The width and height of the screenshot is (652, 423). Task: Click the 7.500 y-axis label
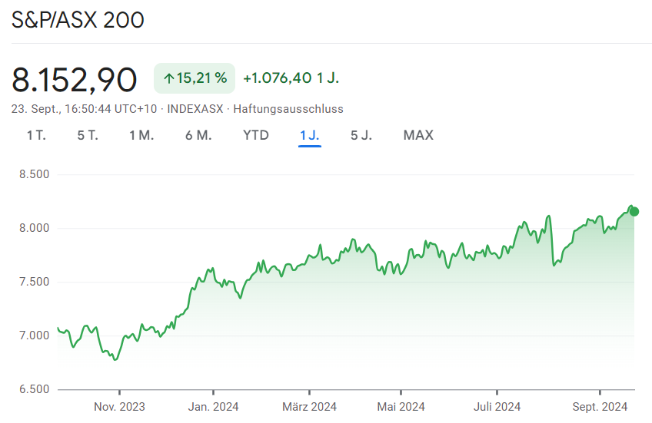(34, 282)
